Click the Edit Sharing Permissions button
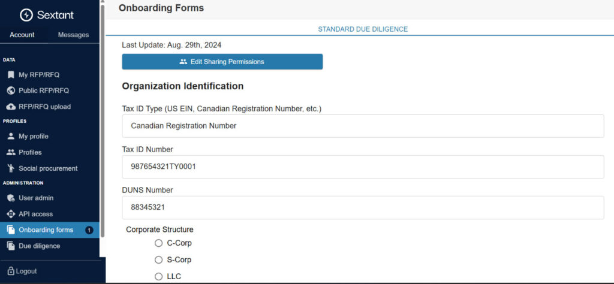This screenshot has width=614, height=284. point(222,62)
